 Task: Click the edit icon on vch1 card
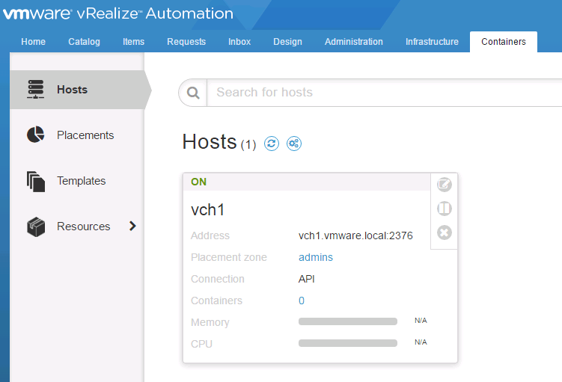point(444,185)
